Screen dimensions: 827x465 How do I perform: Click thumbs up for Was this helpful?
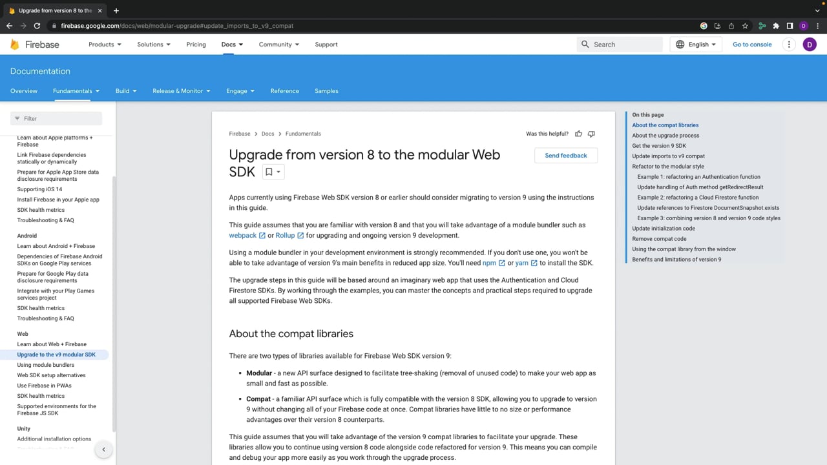(578, 134)
